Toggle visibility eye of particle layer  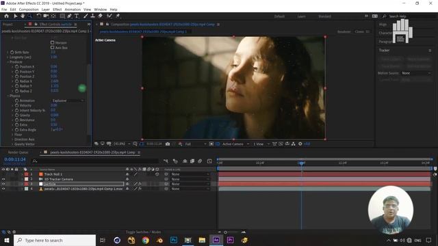(x=3, y=184)
